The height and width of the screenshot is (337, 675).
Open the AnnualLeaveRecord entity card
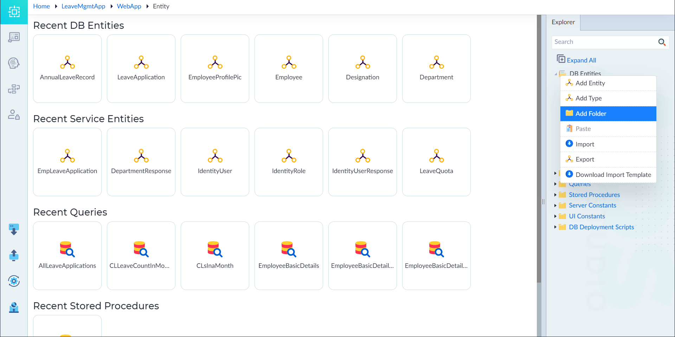click(67, 68)
